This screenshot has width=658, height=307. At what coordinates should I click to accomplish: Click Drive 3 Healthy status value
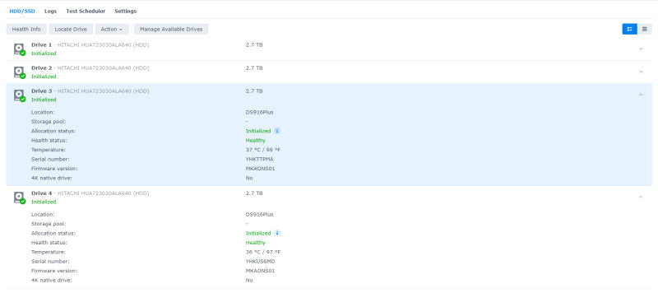coord(256,140)
